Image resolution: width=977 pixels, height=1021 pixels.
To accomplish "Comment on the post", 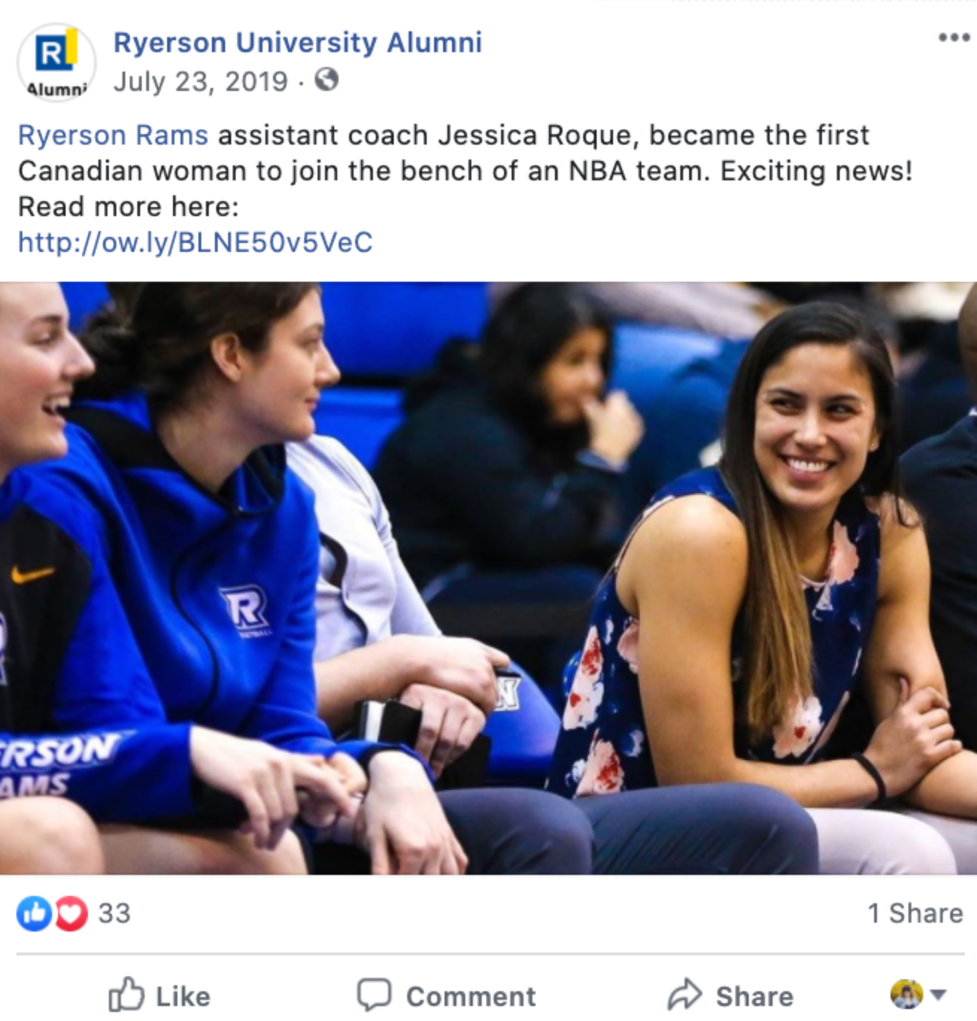I will click(446, 996).
